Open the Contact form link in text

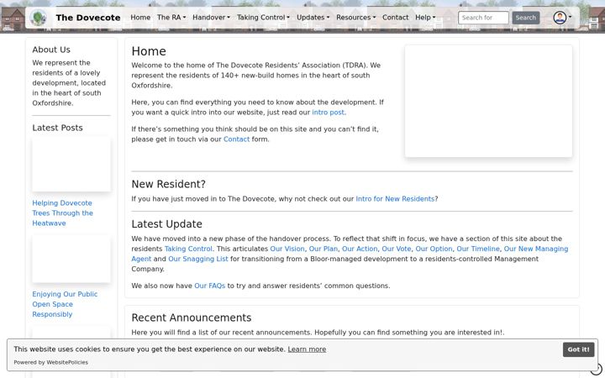(236, 139)
